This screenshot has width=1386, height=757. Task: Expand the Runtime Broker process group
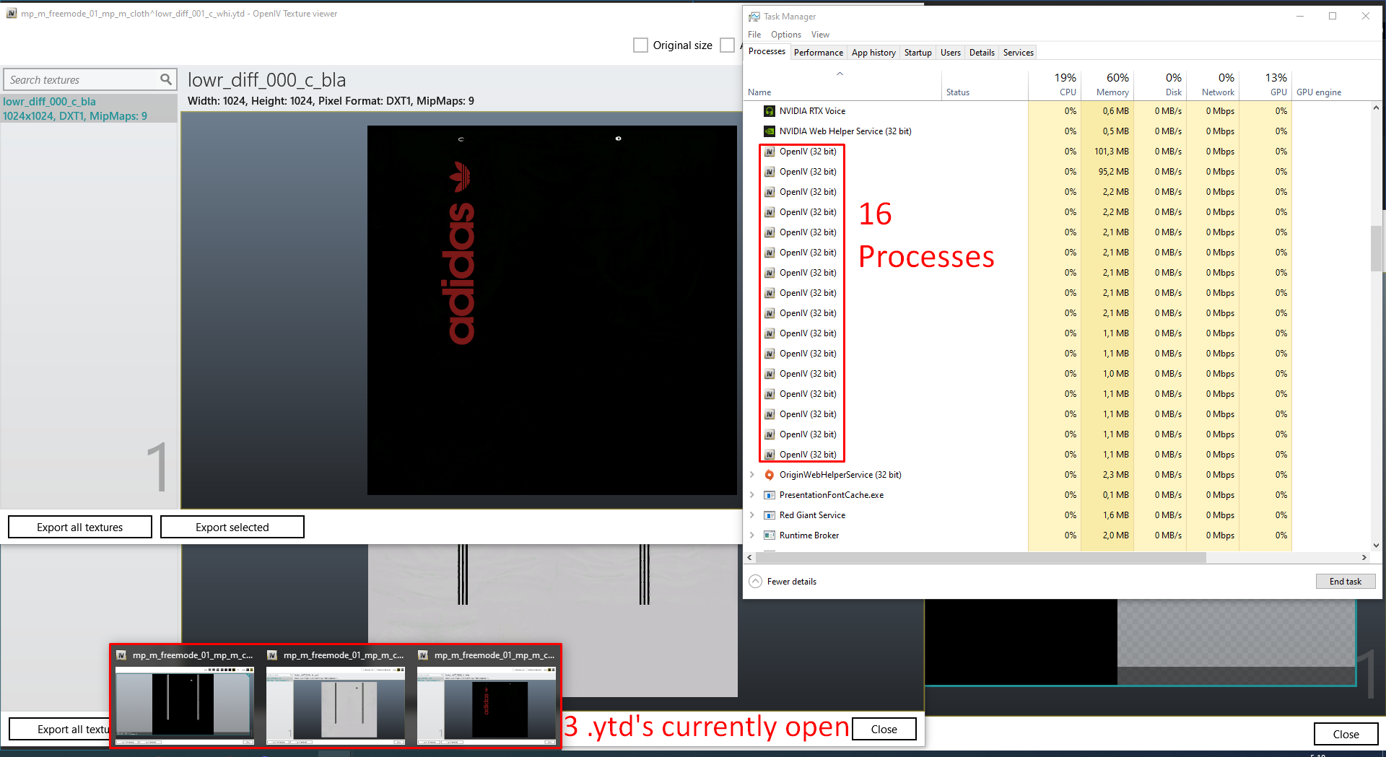click(x=752, y=535)
